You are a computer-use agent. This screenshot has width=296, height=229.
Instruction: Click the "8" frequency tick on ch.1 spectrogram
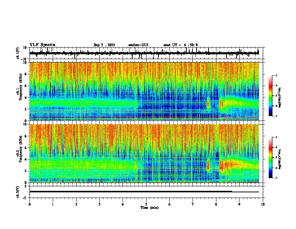pyautogui.click(x=26, y=74)
